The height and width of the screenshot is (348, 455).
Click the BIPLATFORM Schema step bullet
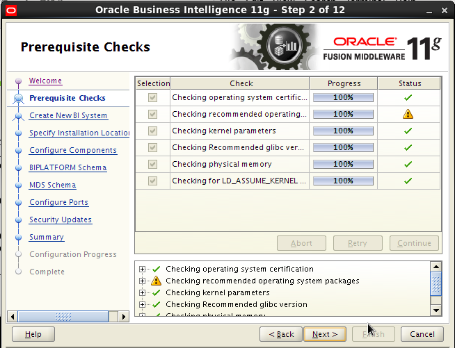tap(18, 168)
